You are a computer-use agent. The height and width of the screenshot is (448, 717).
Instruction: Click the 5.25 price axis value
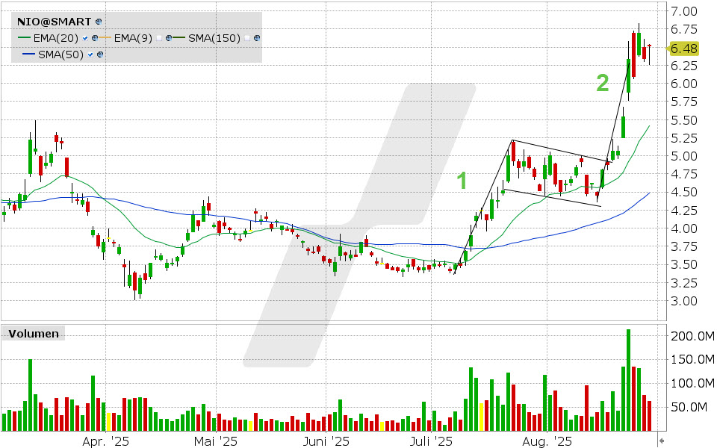(684, 138)
